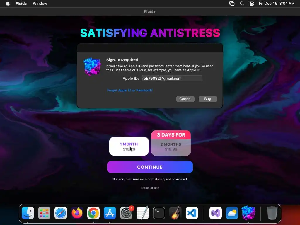Image resolution: width=300 pixels, height=225 pixels.
Task: Click the Buy button
Action: (x=207, y=99)
